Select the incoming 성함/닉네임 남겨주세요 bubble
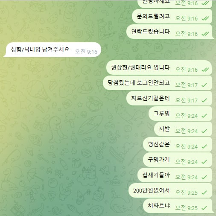 [53, 50]
